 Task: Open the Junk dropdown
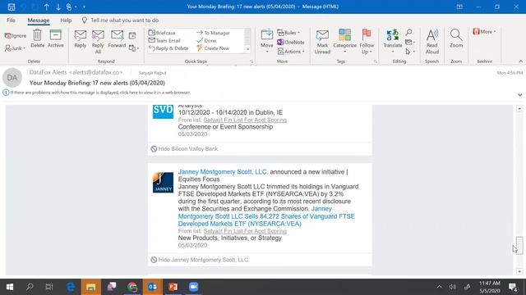click(x=16, y=48)
